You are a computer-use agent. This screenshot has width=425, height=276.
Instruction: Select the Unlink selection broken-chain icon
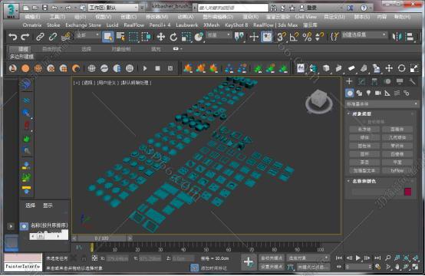(x=53, y=37)
